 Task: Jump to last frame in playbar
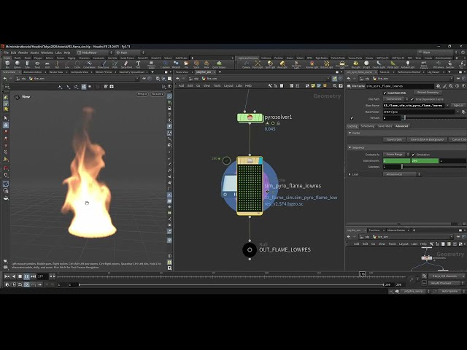coord(34,276)
